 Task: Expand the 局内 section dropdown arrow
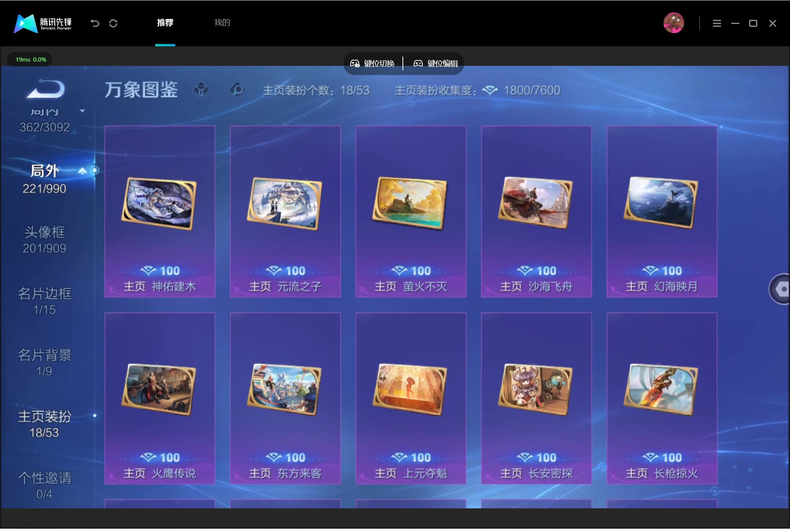point(82,111)
